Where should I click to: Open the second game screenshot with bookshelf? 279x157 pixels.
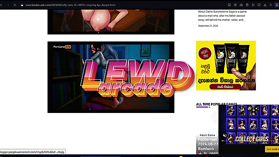click(111, 77)
